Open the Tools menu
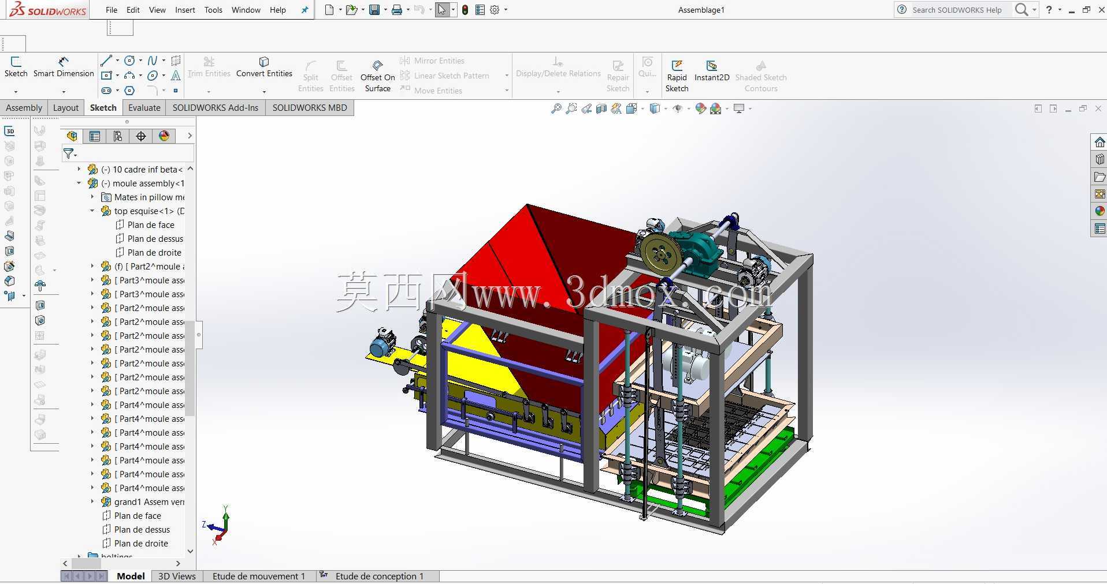The height and width of the screenshot is (584, 1107). click(x=213, y=10)
